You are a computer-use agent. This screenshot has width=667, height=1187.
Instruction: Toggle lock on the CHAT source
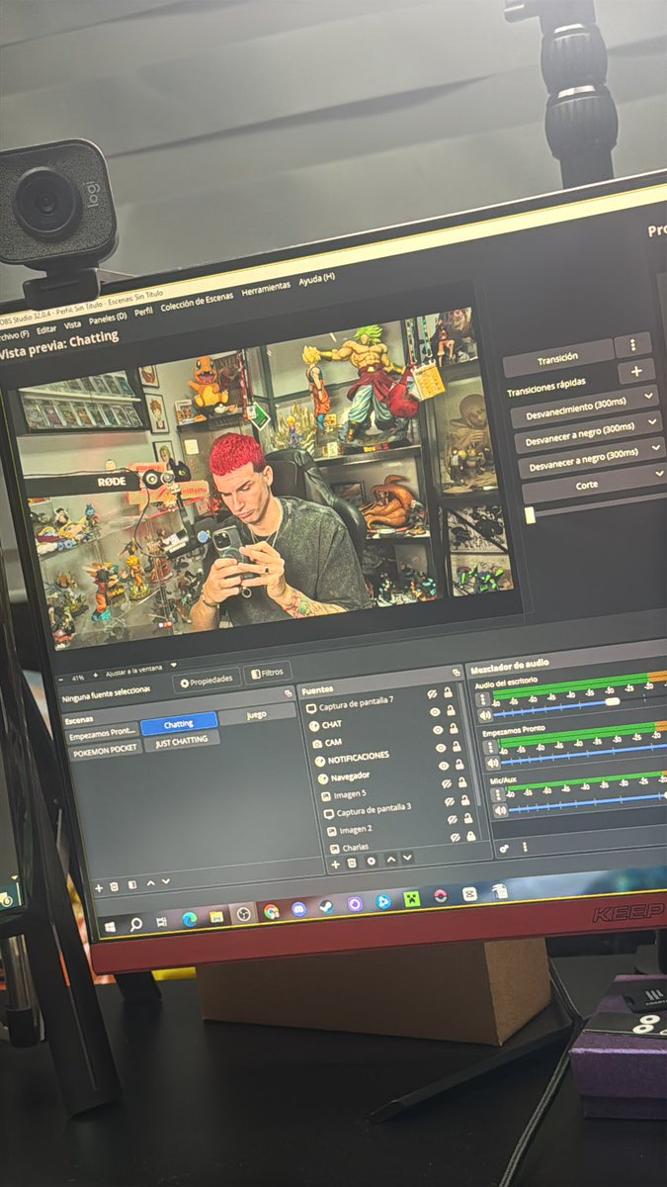point(452,711)
